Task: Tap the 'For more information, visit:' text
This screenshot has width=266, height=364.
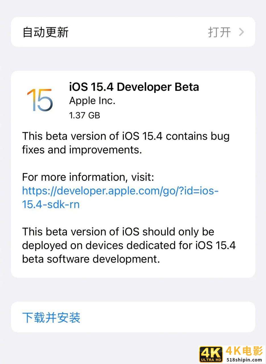Action: click(88, 177)
